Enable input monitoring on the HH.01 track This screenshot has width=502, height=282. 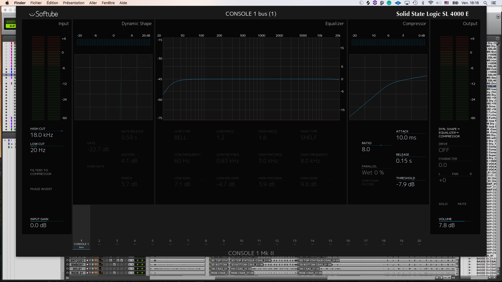pyautogui.click(x=90, y=269)
